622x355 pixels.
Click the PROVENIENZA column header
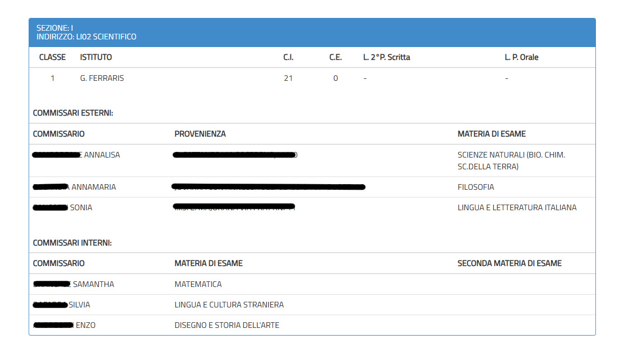[200, 134]
